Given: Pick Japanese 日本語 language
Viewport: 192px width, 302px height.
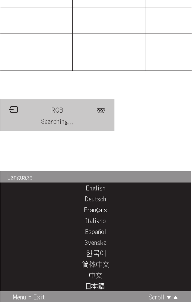Looking at the screenshot, I should tap(95, 286).
